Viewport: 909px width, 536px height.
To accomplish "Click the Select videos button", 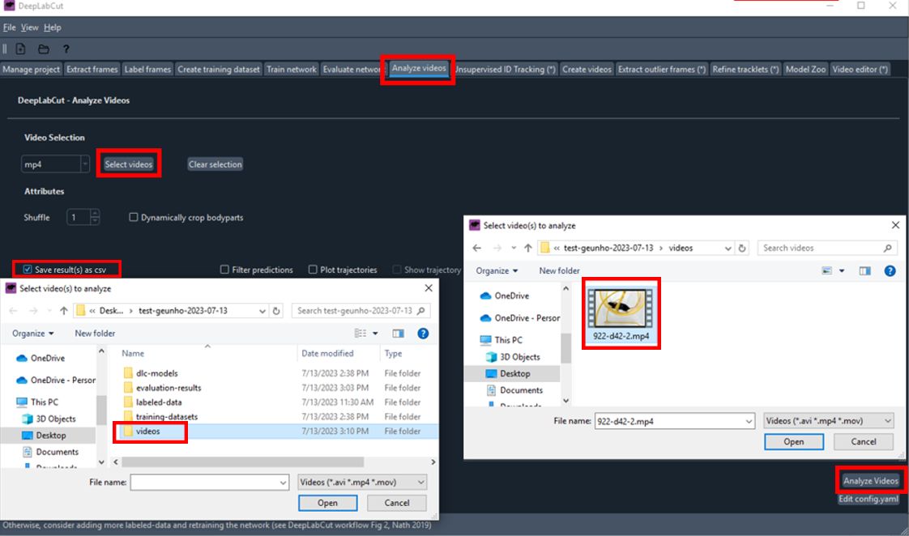I will pyautogui.click(x=129, y=164).
